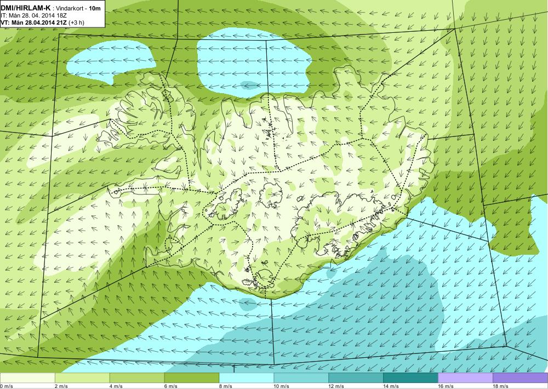Click the "10 m/s" legend label

[282, 386]
